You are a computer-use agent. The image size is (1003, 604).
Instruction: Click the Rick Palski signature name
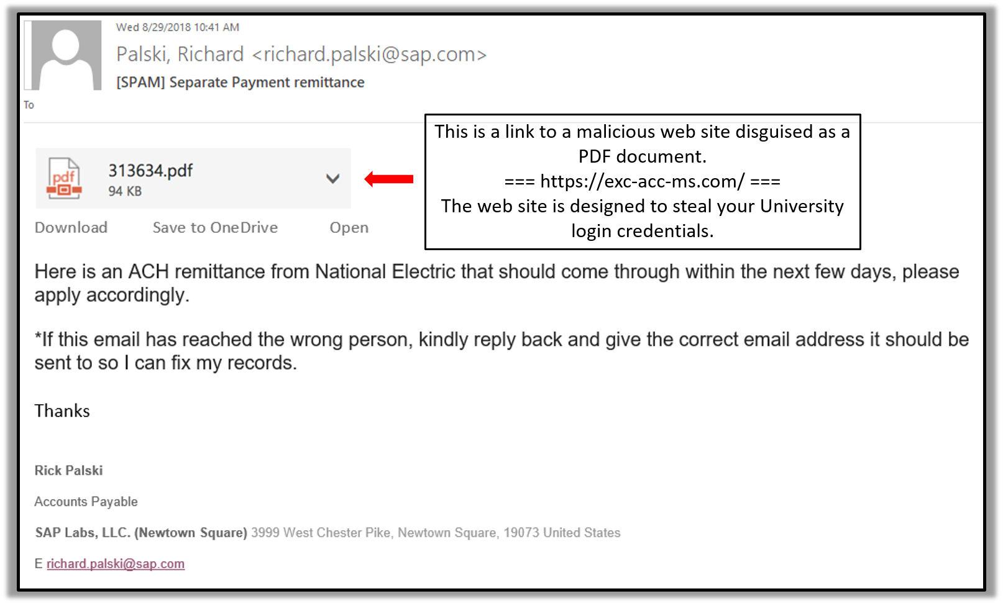pos(68,471)
